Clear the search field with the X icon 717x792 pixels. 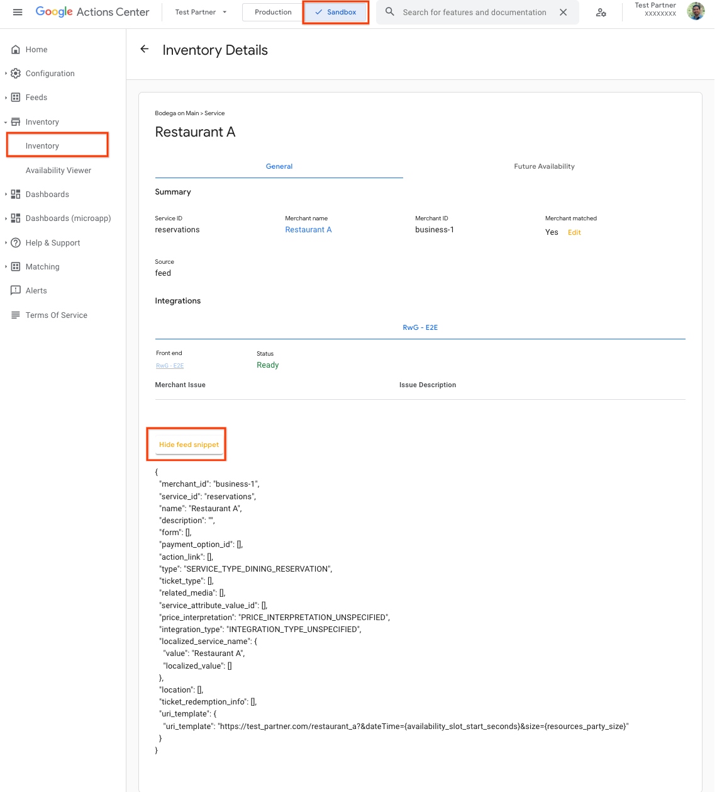click(x=563, y=12)
